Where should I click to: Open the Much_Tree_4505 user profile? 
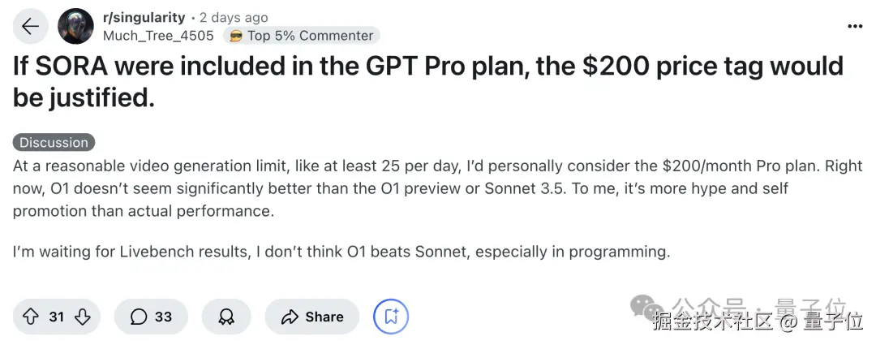[x=158, y=35]
